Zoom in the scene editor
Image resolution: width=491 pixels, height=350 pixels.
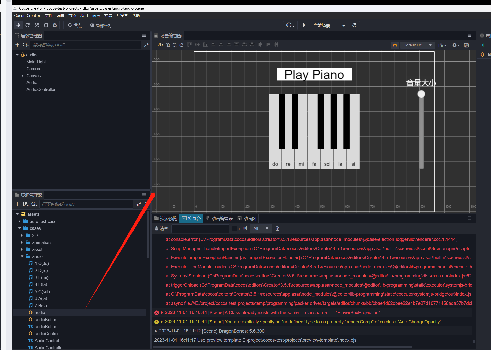pyautogui.click(x=168, y=45)
